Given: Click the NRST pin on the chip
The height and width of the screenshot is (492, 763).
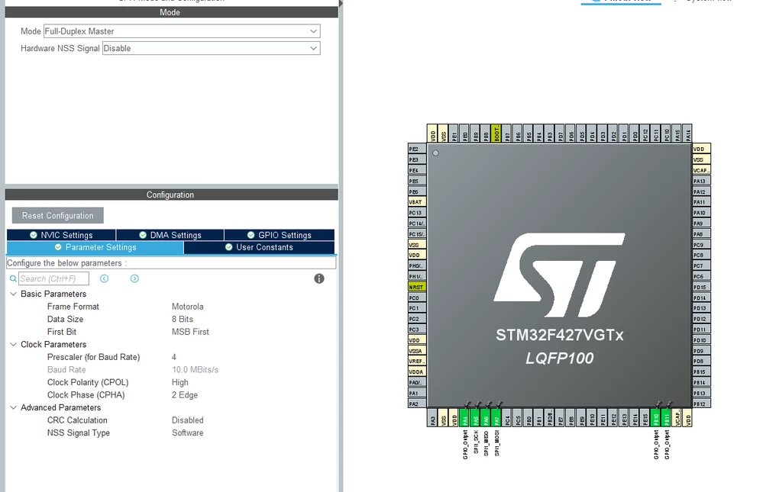Looking at the screenshot, I should point(416,287).
